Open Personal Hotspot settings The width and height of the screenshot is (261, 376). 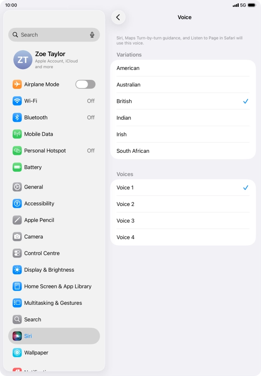coord(54,151)
